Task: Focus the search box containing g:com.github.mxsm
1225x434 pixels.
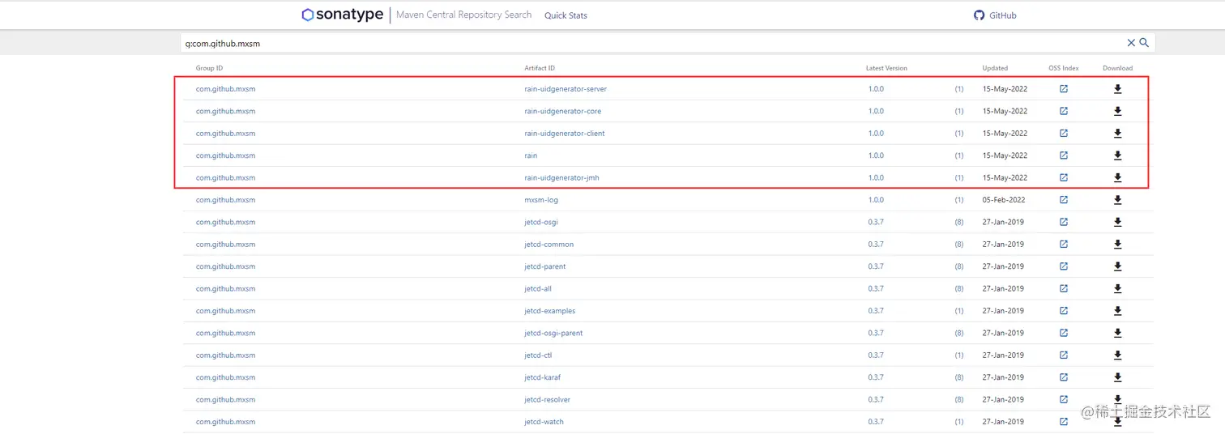Action: pyautogui.click(x=652, y=43)
